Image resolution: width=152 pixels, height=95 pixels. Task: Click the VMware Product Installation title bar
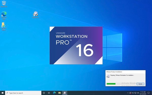click(125, 72)
